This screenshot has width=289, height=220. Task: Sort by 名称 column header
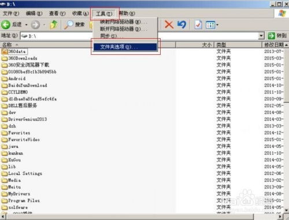click(7, 45)
